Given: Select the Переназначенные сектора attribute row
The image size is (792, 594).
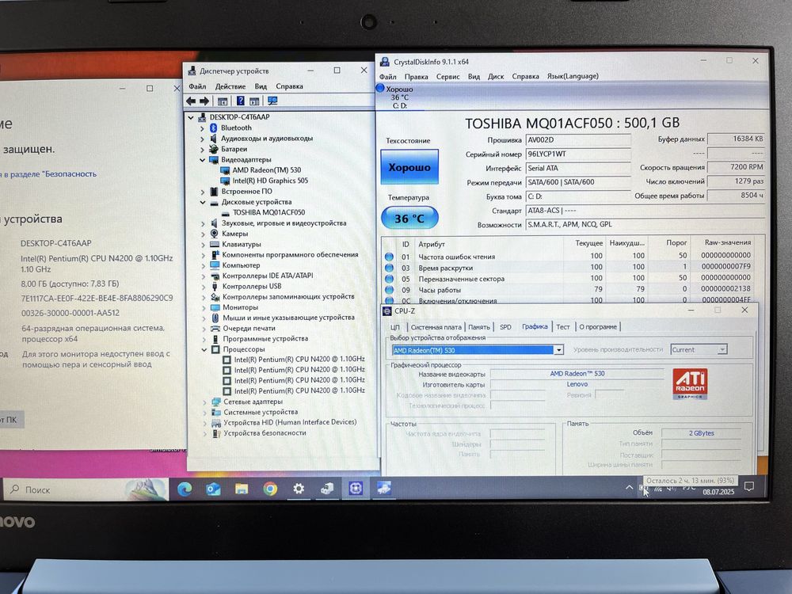Looking at the screenshot, I should [568, 278].
